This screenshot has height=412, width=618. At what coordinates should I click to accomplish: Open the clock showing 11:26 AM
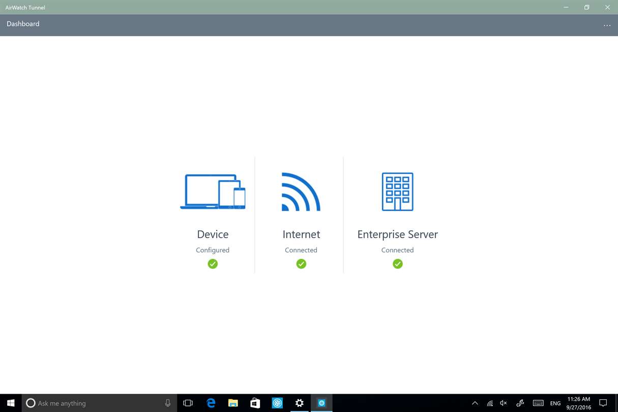click(579, 403)
